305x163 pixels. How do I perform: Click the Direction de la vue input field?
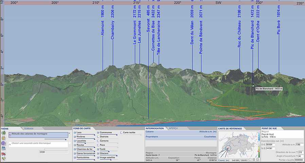point(300,152)
